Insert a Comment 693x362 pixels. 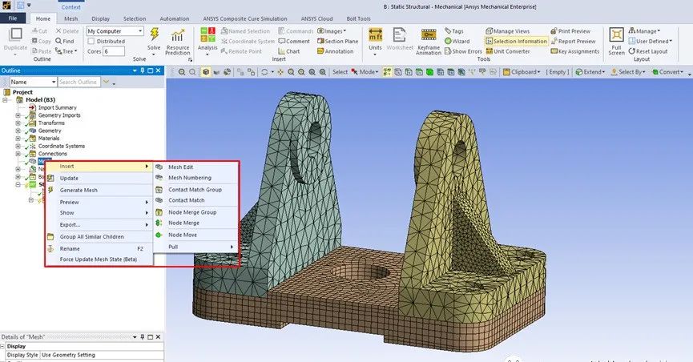[294, 41]
